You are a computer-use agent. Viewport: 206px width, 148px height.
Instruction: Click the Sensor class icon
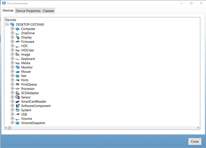(x=18, y=97)
